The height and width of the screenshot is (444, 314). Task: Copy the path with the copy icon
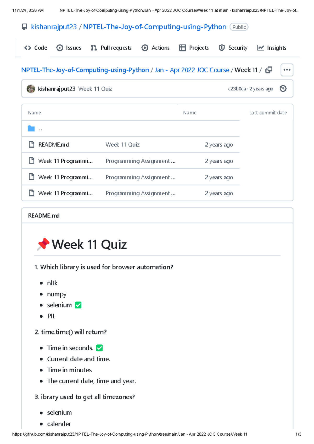269,70
